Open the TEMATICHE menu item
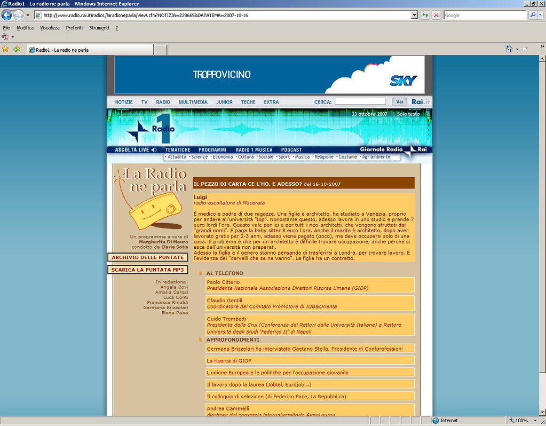Screen dimensions: 546x426 [x=178, y=150]
